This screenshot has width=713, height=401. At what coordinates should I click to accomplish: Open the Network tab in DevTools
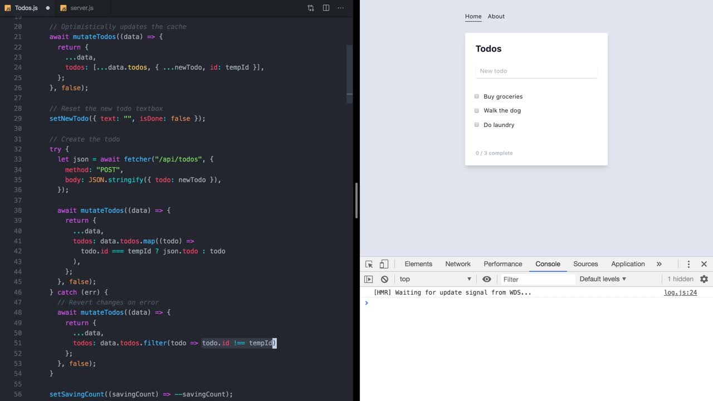458,264
